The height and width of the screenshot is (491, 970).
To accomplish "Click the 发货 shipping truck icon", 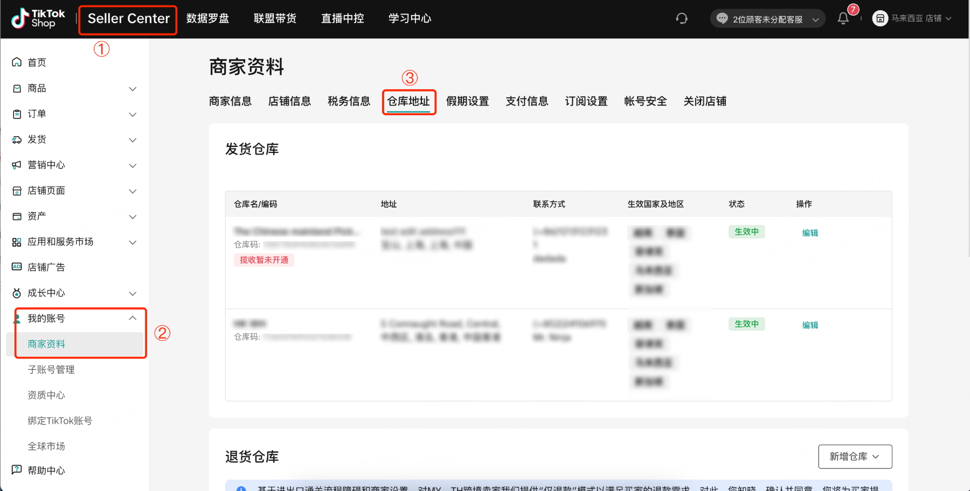I will [x=17, y=139].
